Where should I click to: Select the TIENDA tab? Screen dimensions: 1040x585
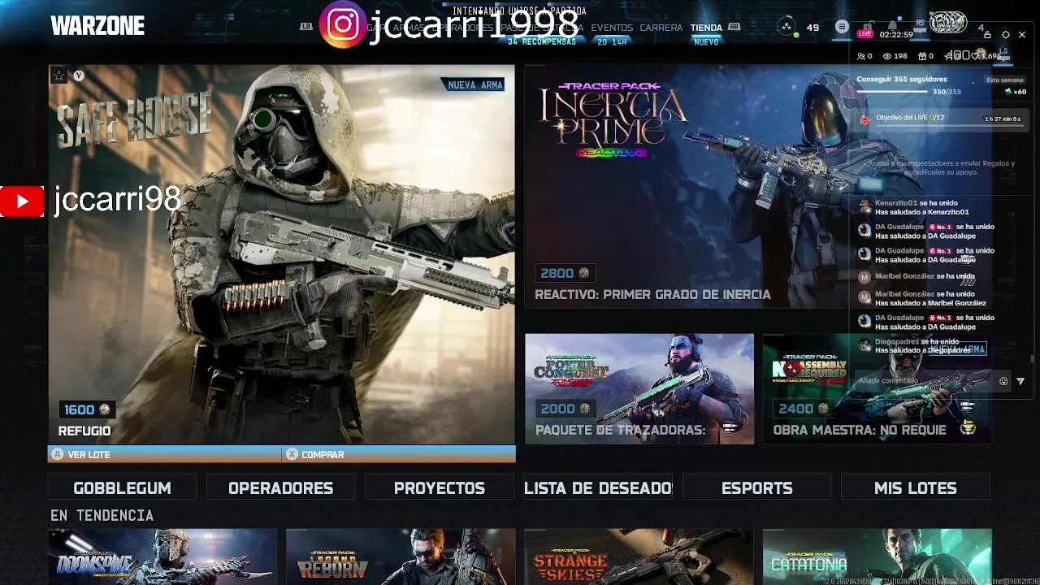[706, 28]
